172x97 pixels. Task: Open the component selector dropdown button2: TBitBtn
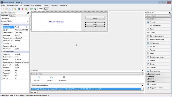15,21
